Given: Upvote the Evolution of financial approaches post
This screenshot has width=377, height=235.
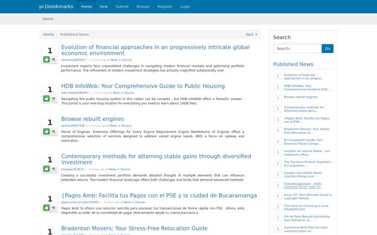Looking at the screenshot, I should pos(47,59).
